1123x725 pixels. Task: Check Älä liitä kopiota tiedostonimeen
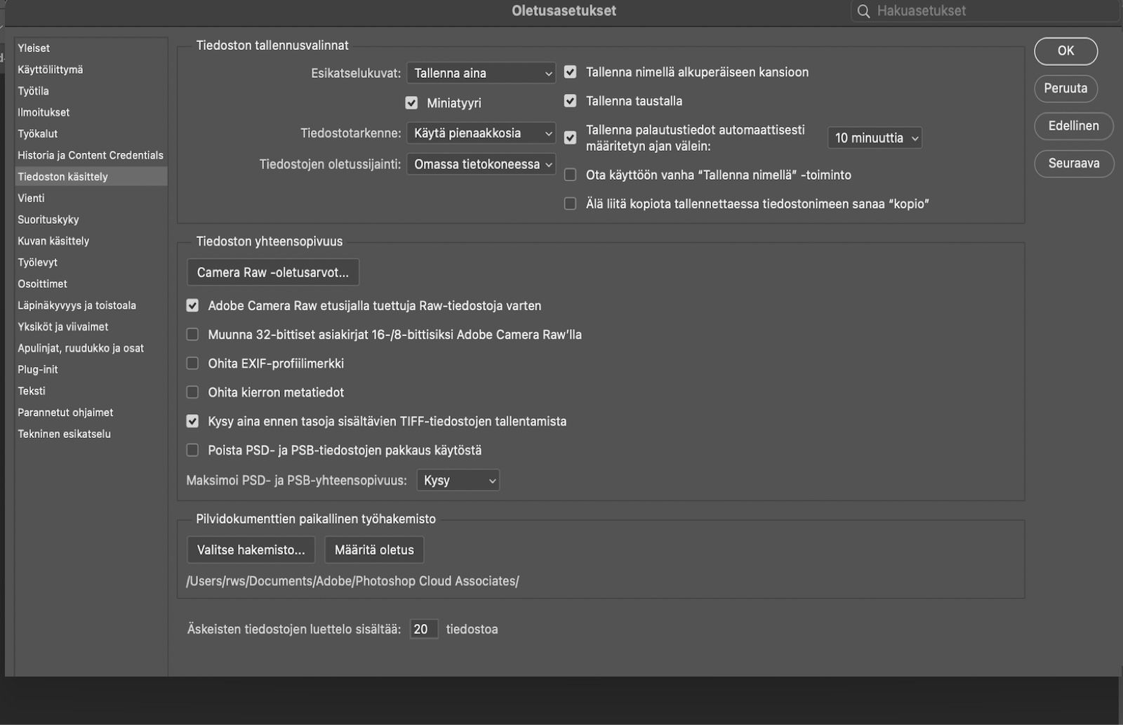(x=570, y=204)
